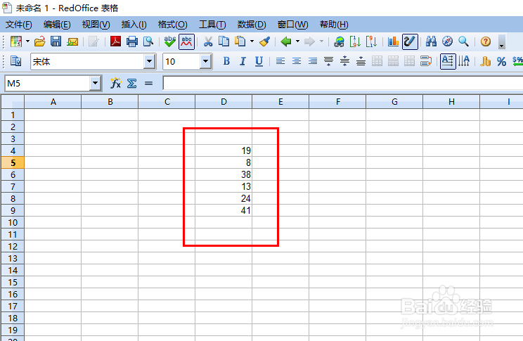
Task: Click cell containing 41
Action: click(x=224, y=210)
